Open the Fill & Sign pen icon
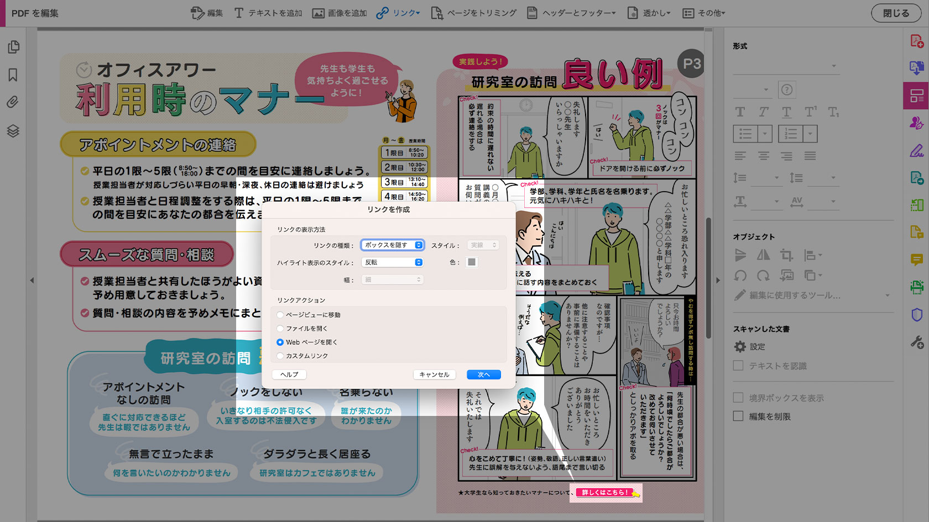The width and height of the screenshot is (929, 522). [x=917, y=150]
